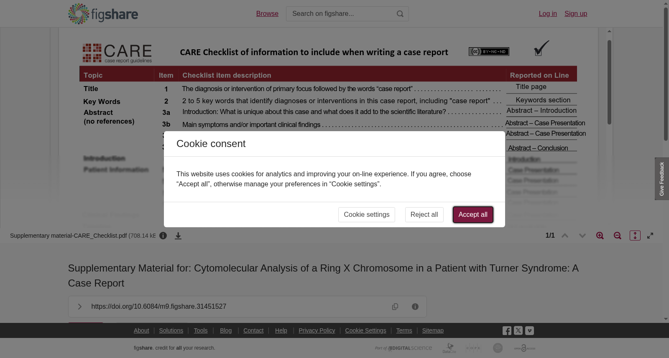The width and height of the screenshot is (669, 358).
Task: Expand the DOI citation chevron
Action: click(79, 307)
